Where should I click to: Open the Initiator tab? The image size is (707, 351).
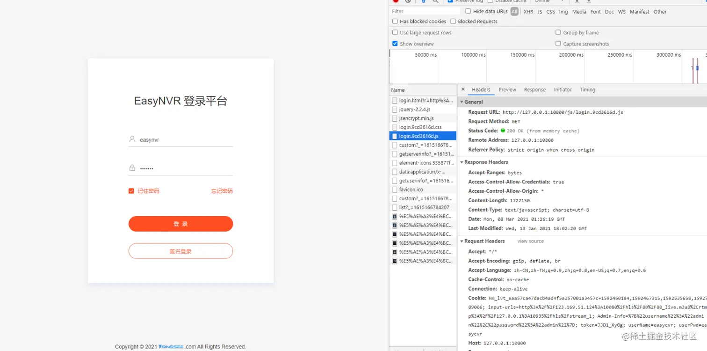[563, 90]
